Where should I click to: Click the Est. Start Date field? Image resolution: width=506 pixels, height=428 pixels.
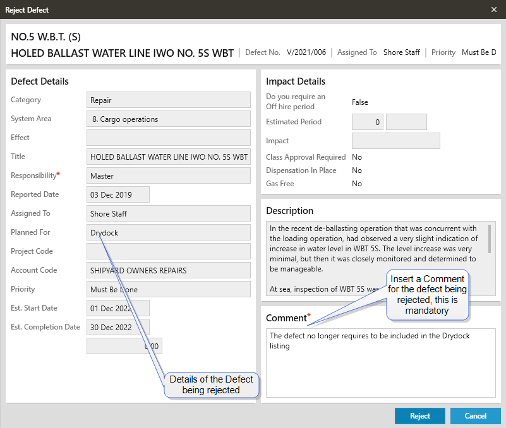[x=117, y=308]
